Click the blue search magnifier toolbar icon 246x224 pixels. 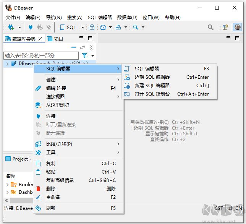pos(136,27)
